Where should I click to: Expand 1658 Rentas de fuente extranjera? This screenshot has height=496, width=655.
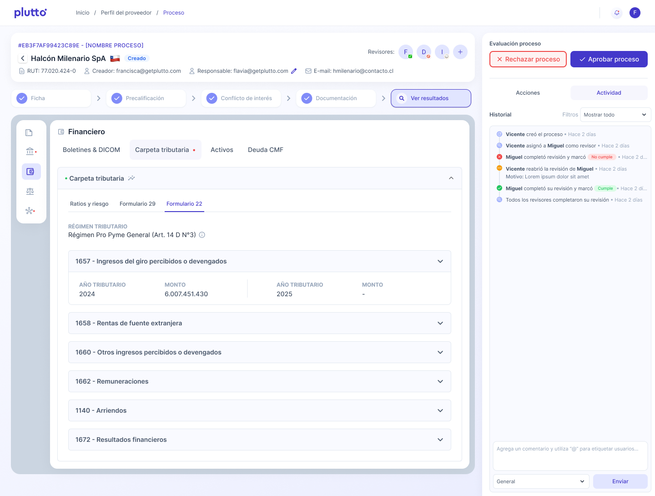coord(259,323)
